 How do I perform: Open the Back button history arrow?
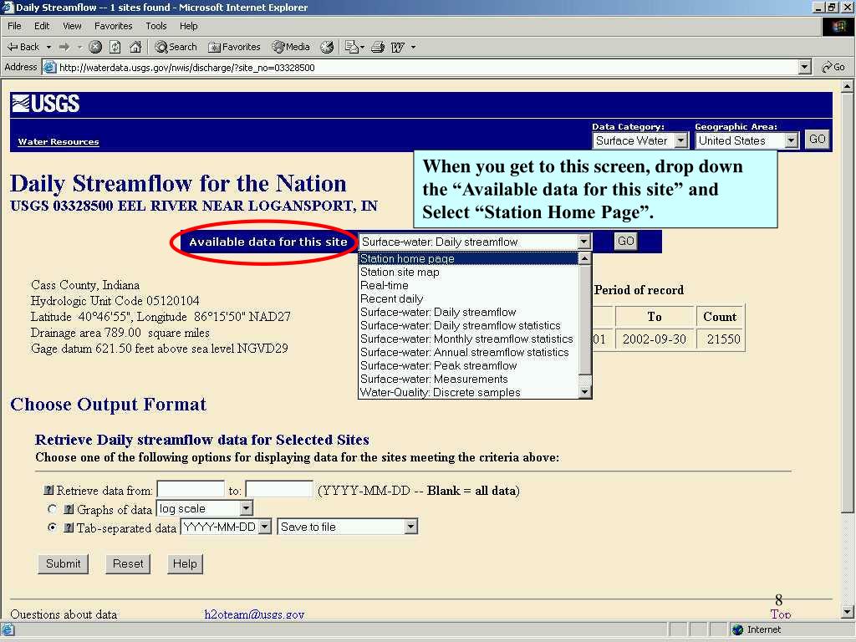point(48,47)
